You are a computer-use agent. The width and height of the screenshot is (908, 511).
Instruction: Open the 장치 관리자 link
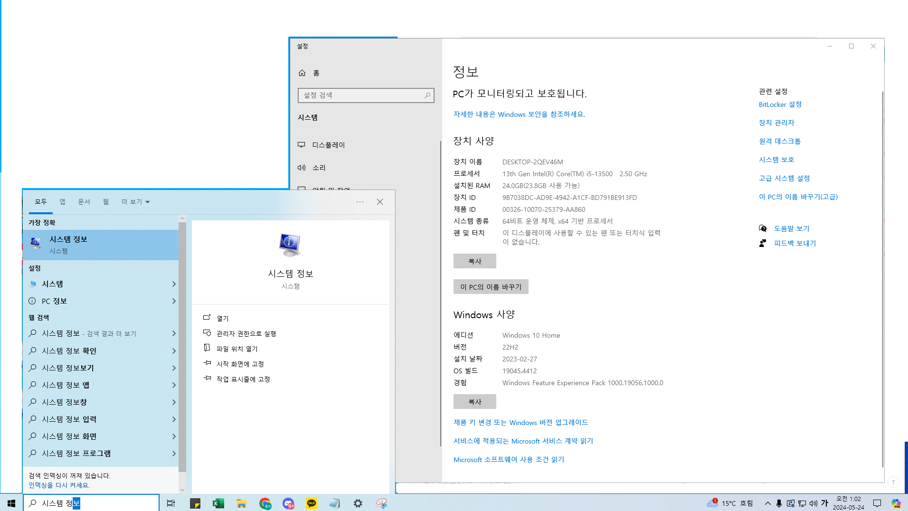[776, 123]
